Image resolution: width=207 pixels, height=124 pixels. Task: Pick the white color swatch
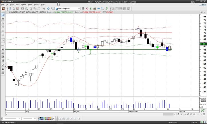52,118
